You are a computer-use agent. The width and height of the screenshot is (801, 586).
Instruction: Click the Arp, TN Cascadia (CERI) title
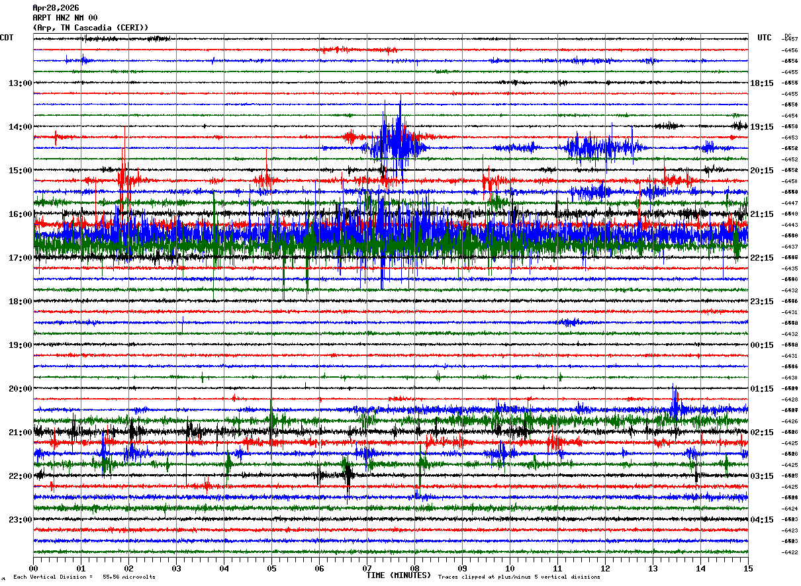(x=90, y=28)
